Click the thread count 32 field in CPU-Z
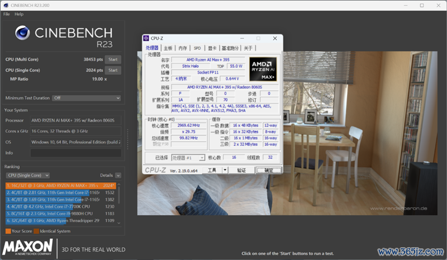Image resolution: width=447 pixels, height=260 pixels. point(270,157)
